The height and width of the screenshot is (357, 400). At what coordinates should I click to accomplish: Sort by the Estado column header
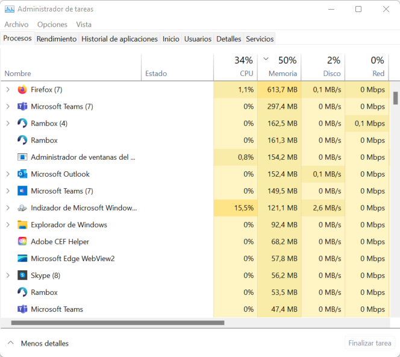coord(177,68)
